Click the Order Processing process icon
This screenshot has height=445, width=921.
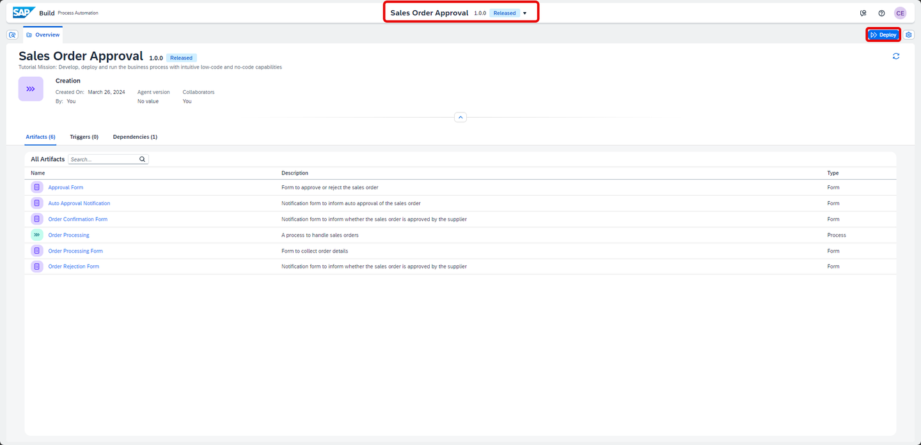click(x=37, y=235)
